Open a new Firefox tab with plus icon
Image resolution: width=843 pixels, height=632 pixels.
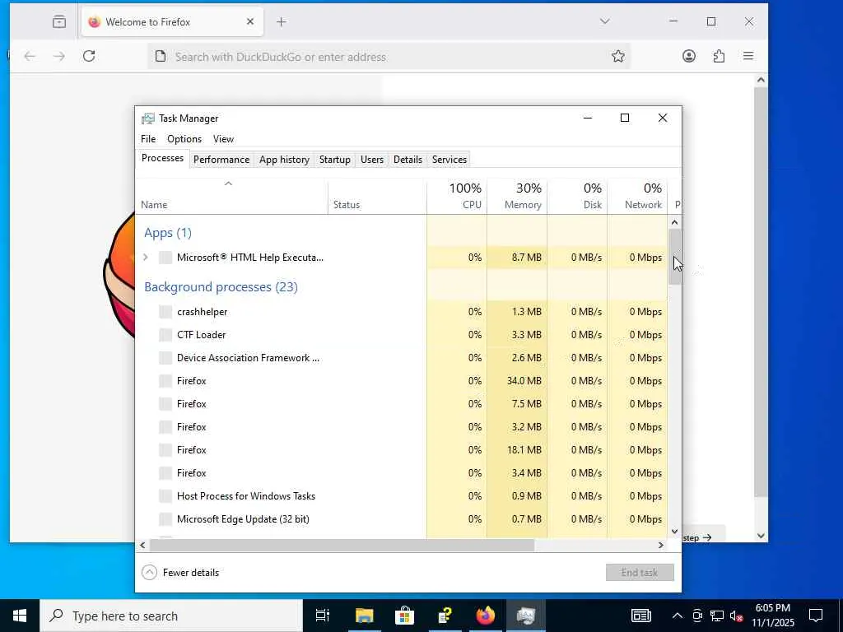(x=282, y=21)
